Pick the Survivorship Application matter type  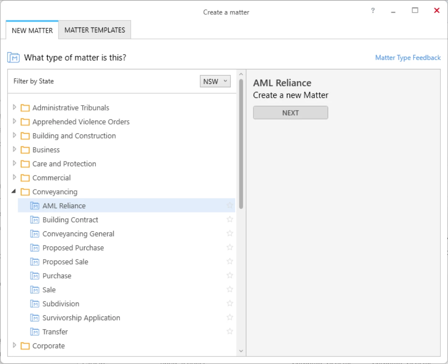(127, 318)
